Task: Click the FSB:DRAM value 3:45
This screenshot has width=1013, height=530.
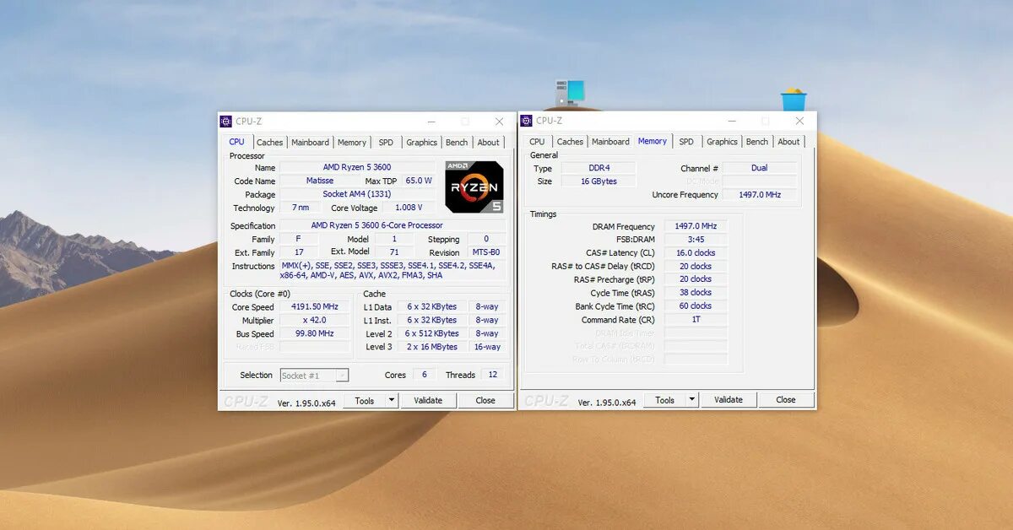Action: coord(696,240)
